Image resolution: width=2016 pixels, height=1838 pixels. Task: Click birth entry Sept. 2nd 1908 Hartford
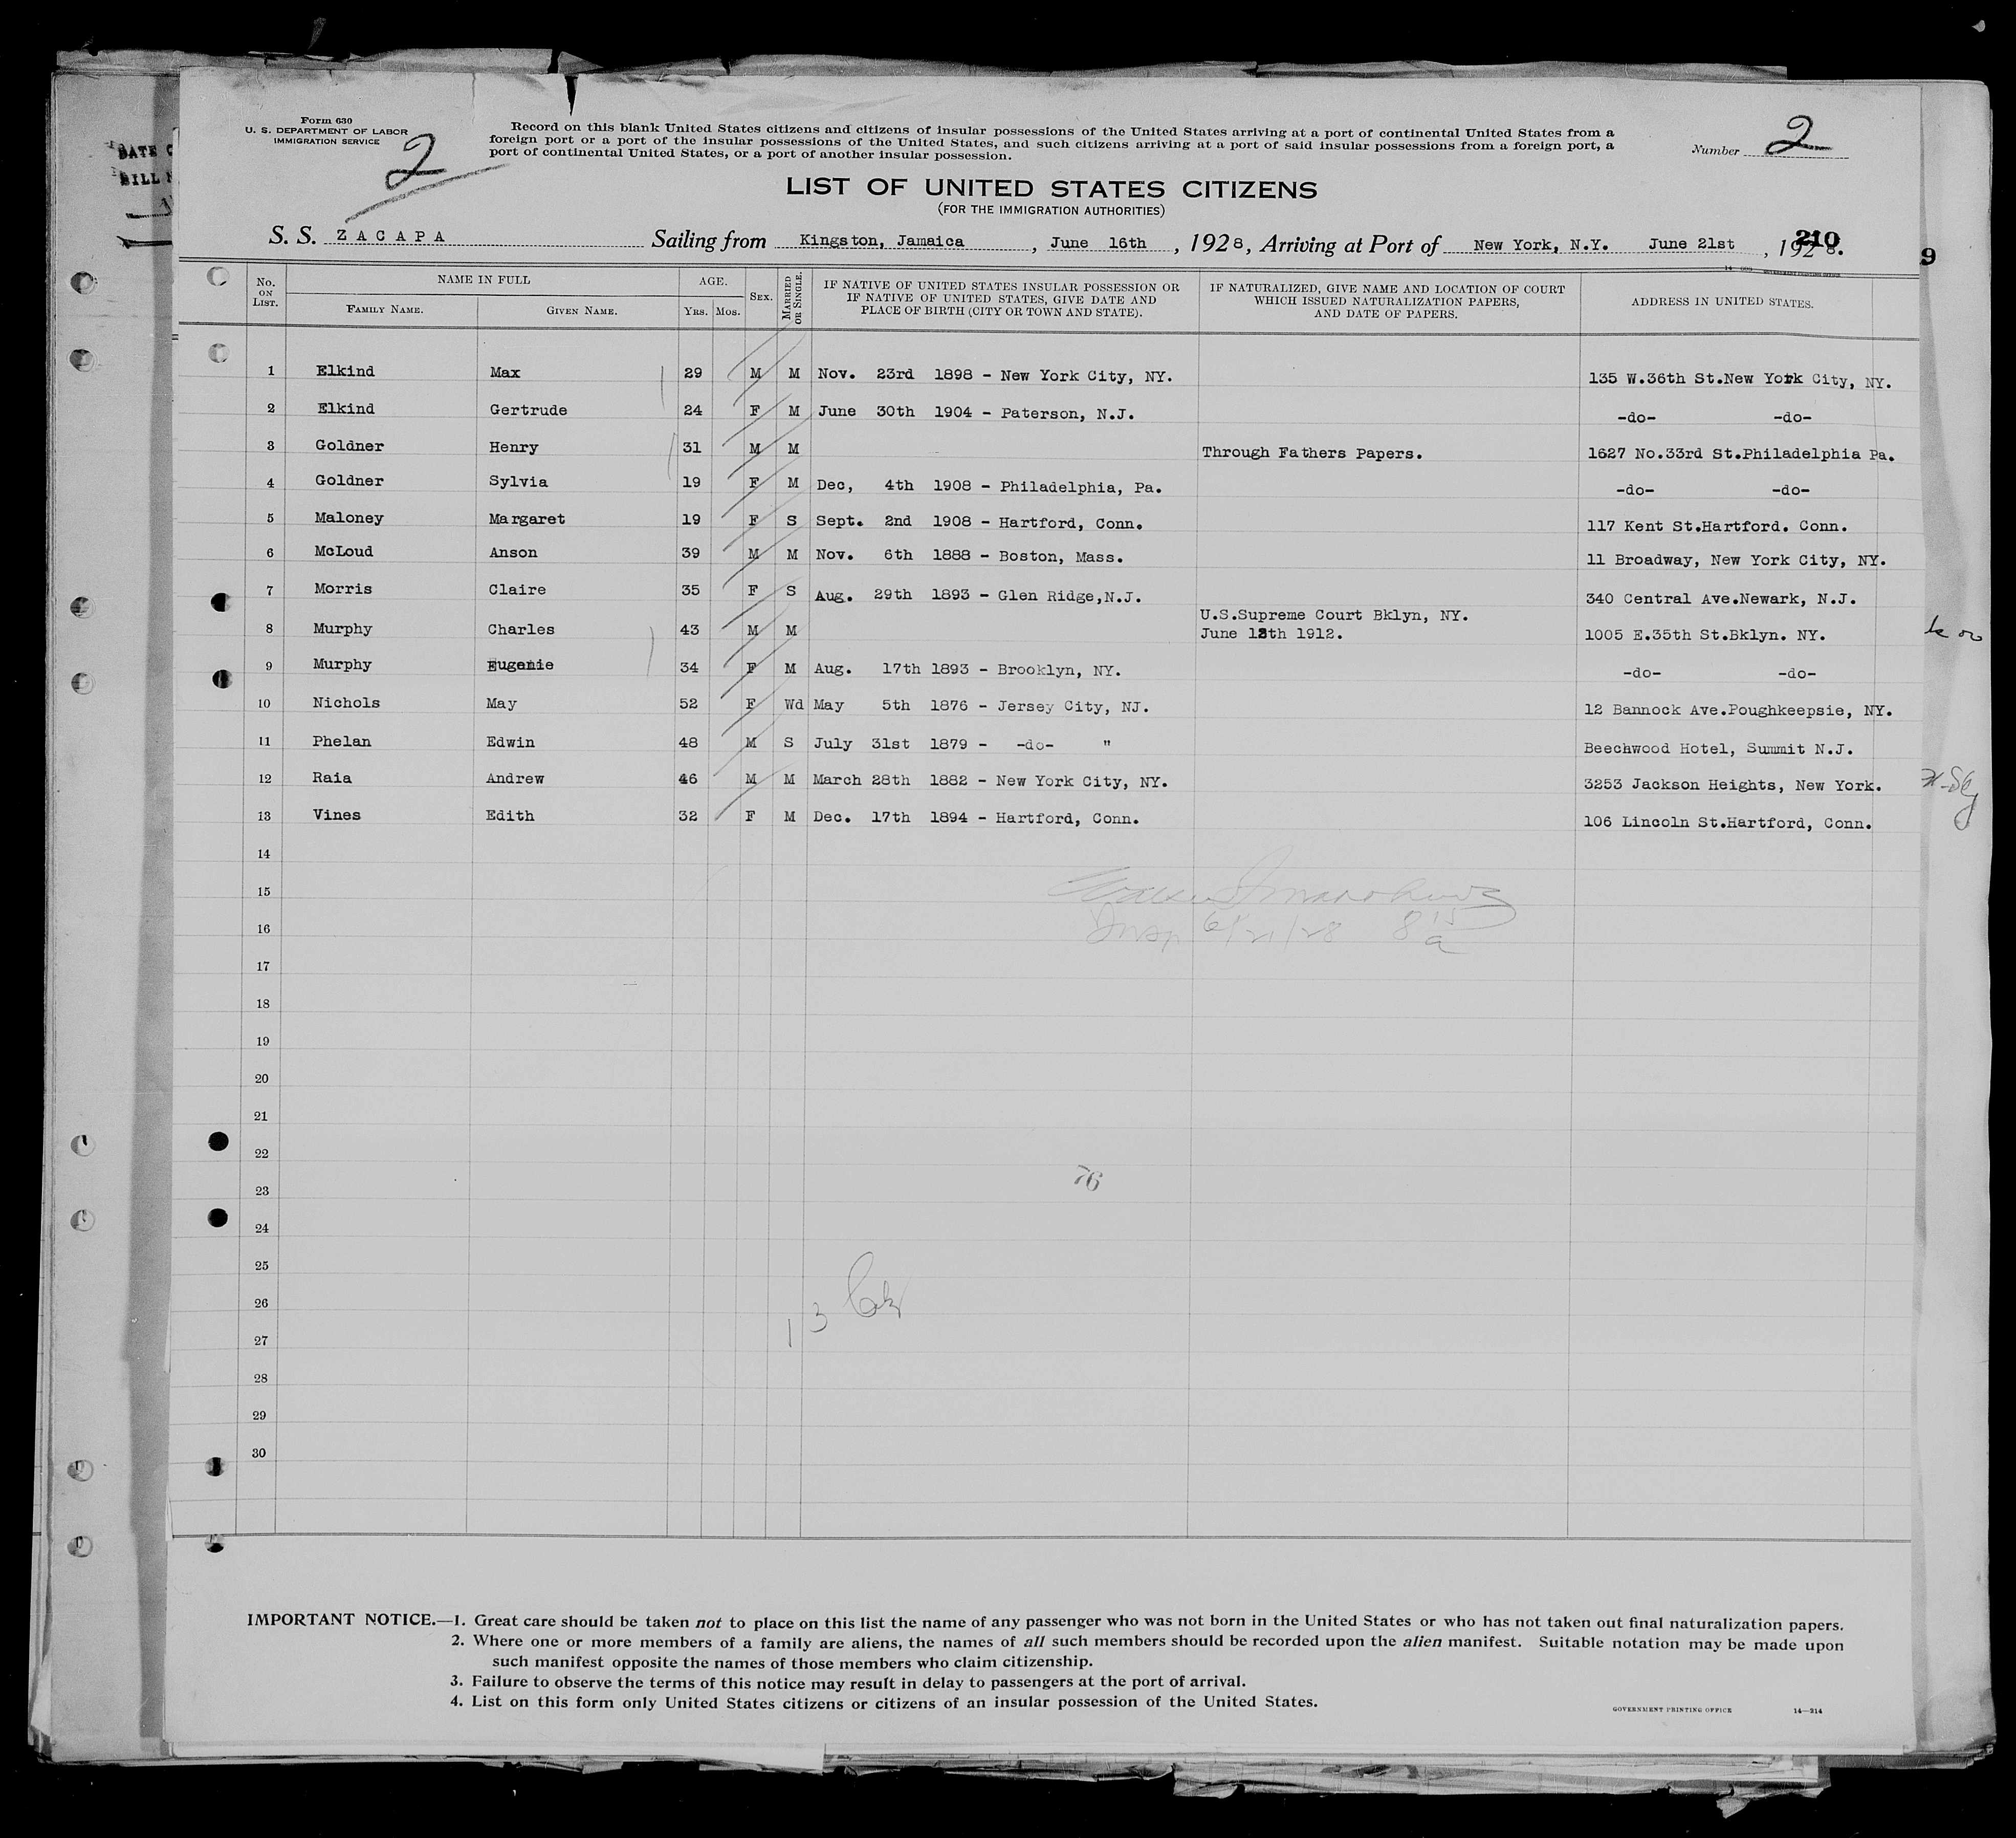(x=979, y=523)
